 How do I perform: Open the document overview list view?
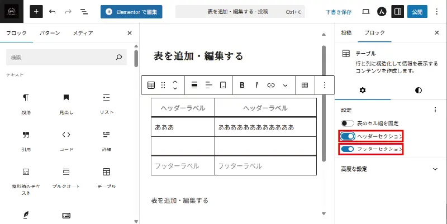(84, 12)
